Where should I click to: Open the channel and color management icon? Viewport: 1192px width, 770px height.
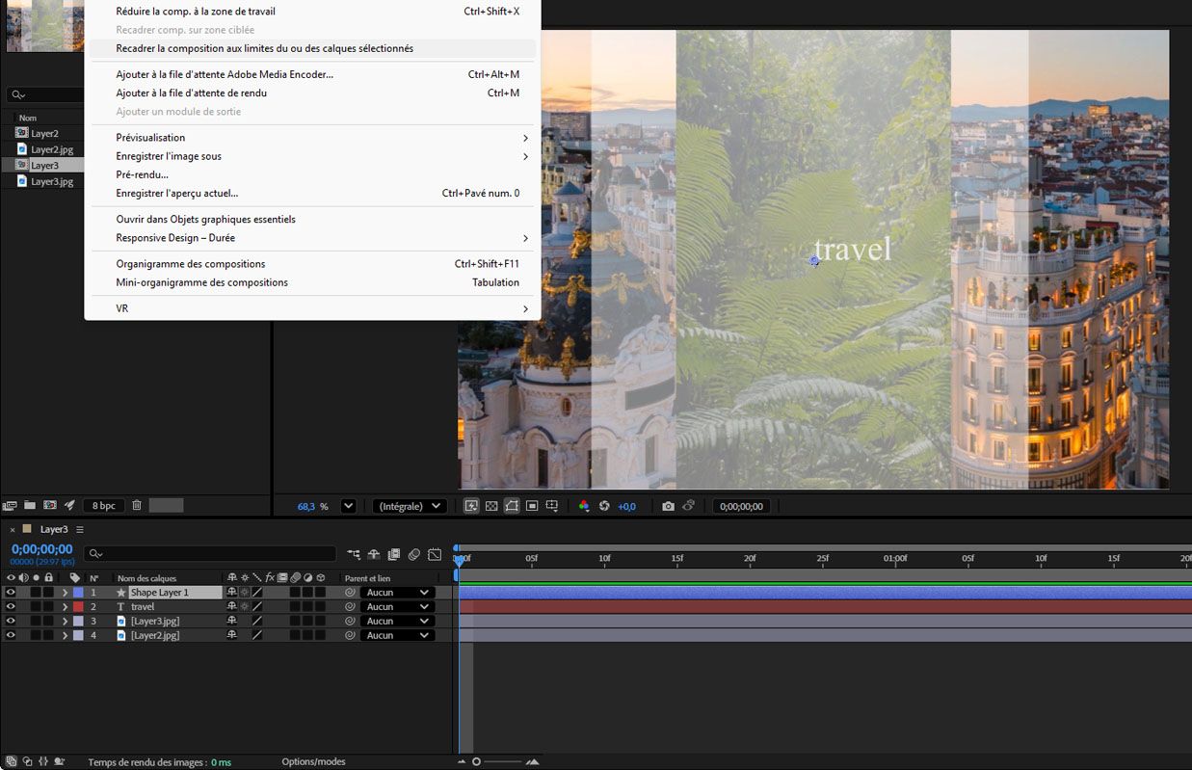click(584, 506)
